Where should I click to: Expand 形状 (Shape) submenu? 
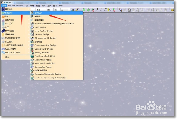tap(16, 16)
